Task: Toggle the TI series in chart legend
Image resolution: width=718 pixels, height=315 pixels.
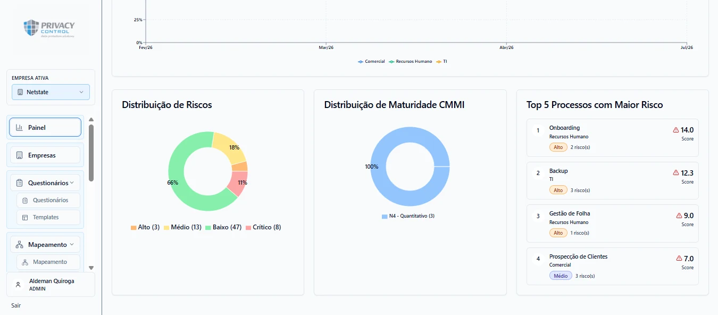Action: pyautogui.click(x=441, y=62)
